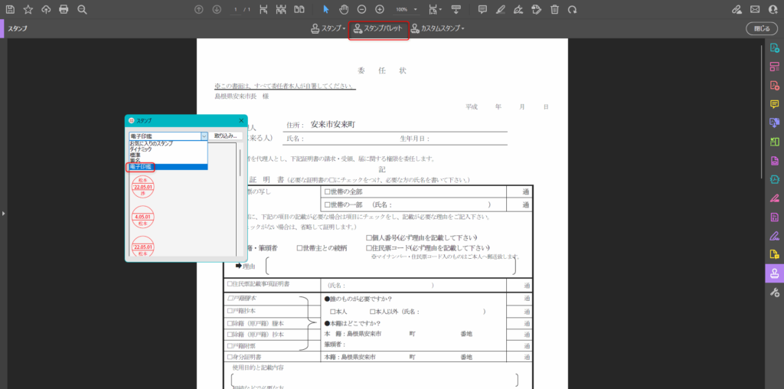Pick the round stamp dated 4.05.01
The height and width of the screenshot is (389, 784).
[x=143, y=217]
